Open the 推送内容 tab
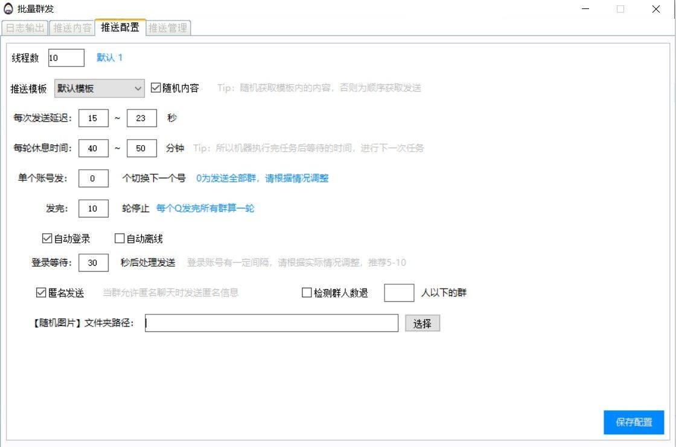Image resolution: width=676 pixels, height=447 pixels. (72, 28)
